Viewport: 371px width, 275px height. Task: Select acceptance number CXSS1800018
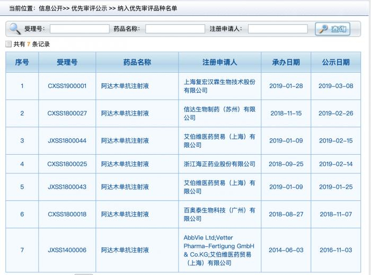[x=67, y=214]
